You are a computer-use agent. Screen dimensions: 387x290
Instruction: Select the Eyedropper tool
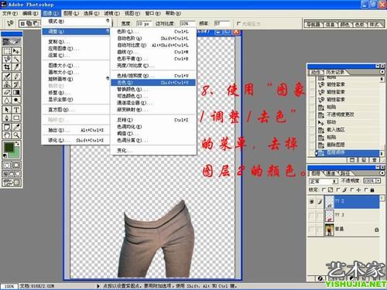[x=16, y=127]
